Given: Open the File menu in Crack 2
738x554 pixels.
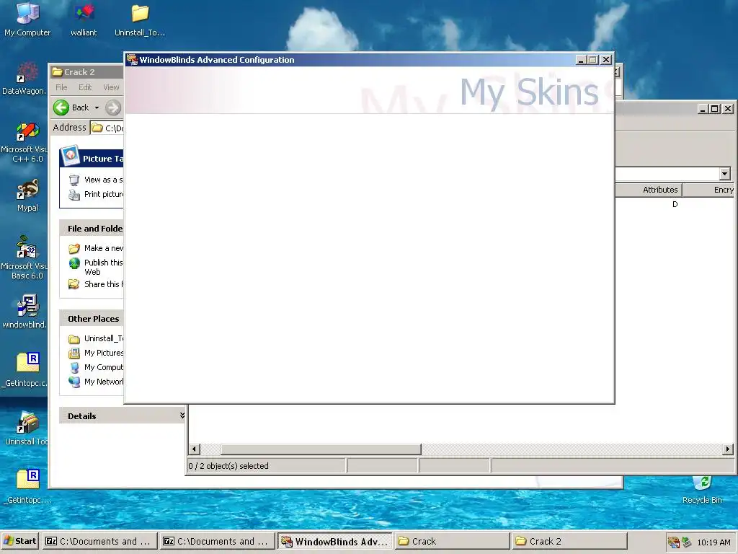Looking at the screenshot, I should tap(61, 87).
